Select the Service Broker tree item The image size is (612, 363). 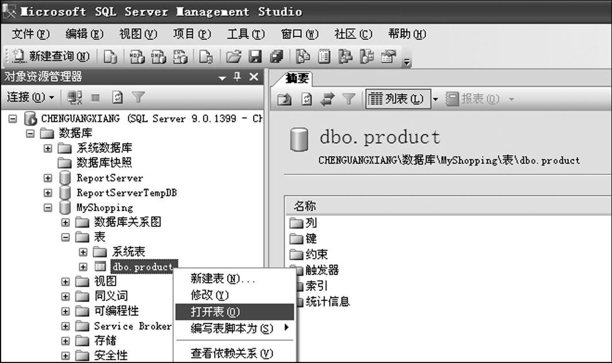(x=133, y=326)
